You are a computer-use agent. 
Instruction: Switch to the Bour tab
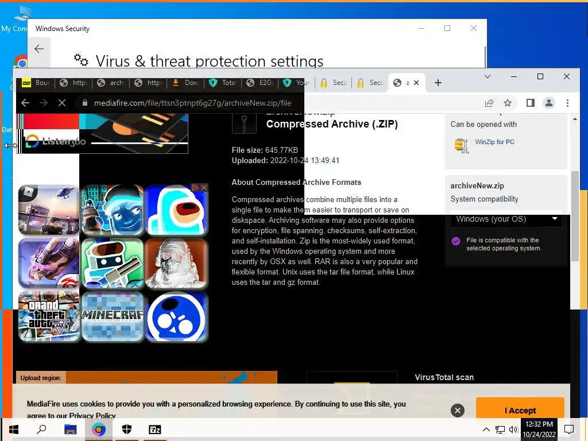36,83
